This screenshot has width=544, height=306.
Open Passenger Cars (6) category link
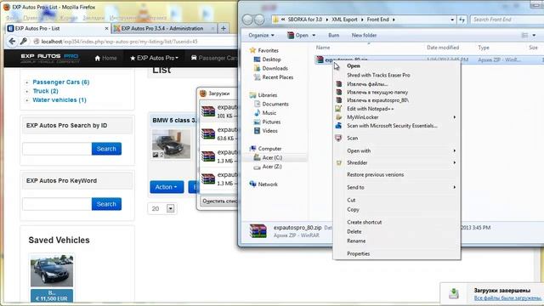tap(60, 82)
